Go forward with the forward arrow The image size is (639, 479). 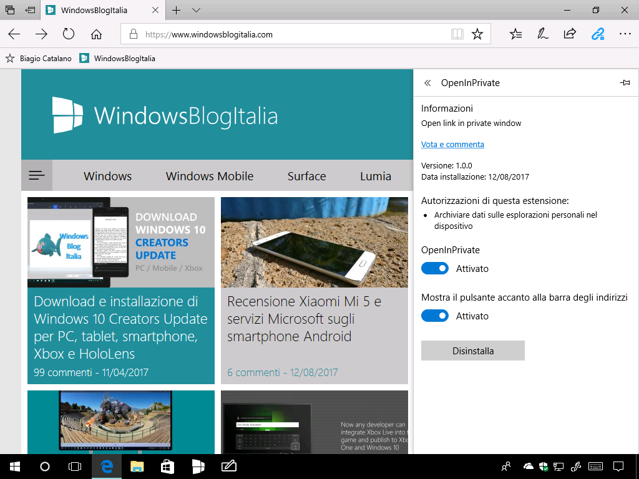pyautogui.click(x=42, y=34)
